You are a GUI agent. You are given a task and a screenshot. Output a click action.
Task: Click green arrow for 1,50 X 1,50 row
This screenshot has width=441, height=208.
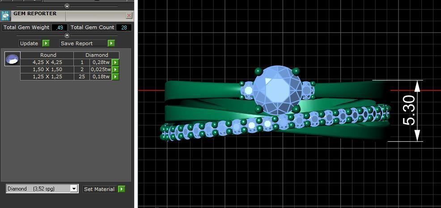tap(115, 69)
